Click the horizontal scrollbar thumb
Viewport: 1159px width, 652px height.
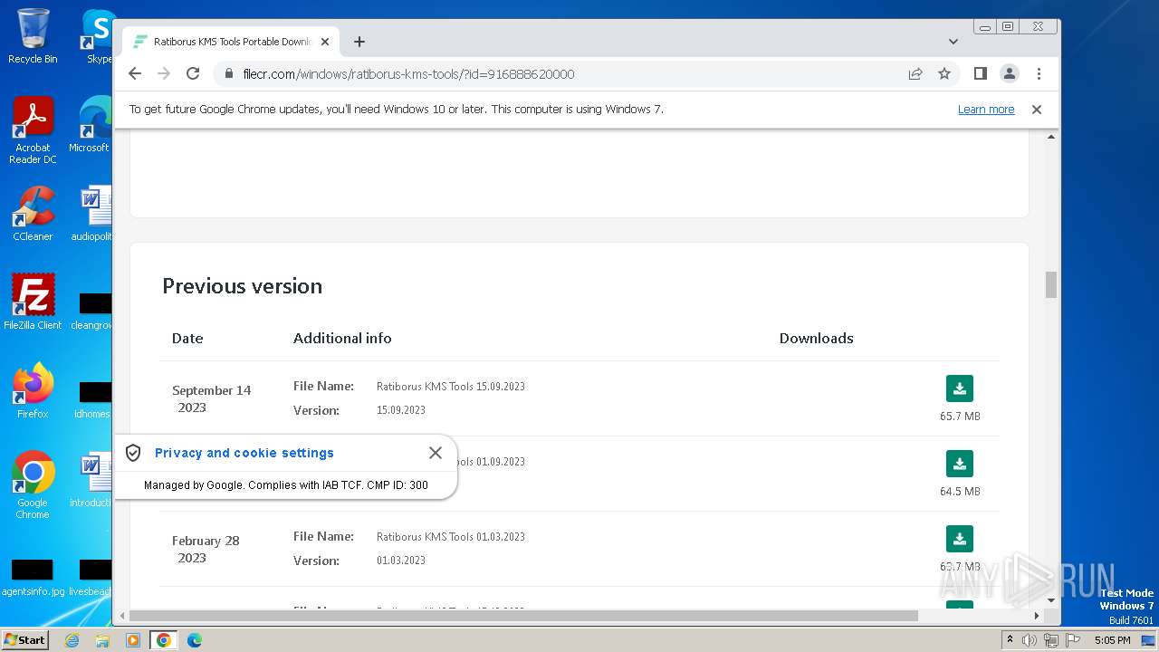[523, 616]
